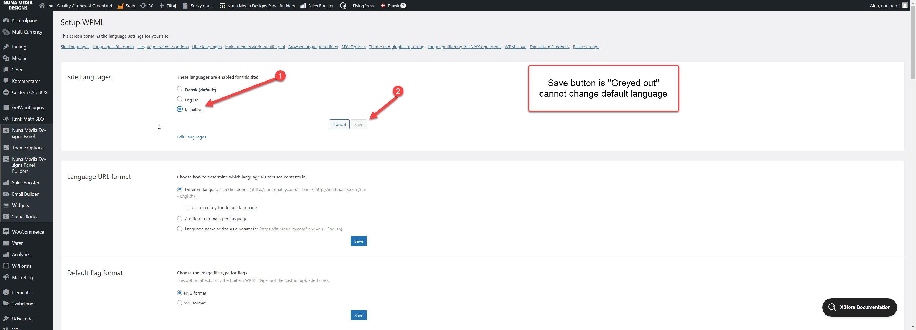The image size is (916, 330).
Task: Open the Medier media icon
Action: pos(6,58)
